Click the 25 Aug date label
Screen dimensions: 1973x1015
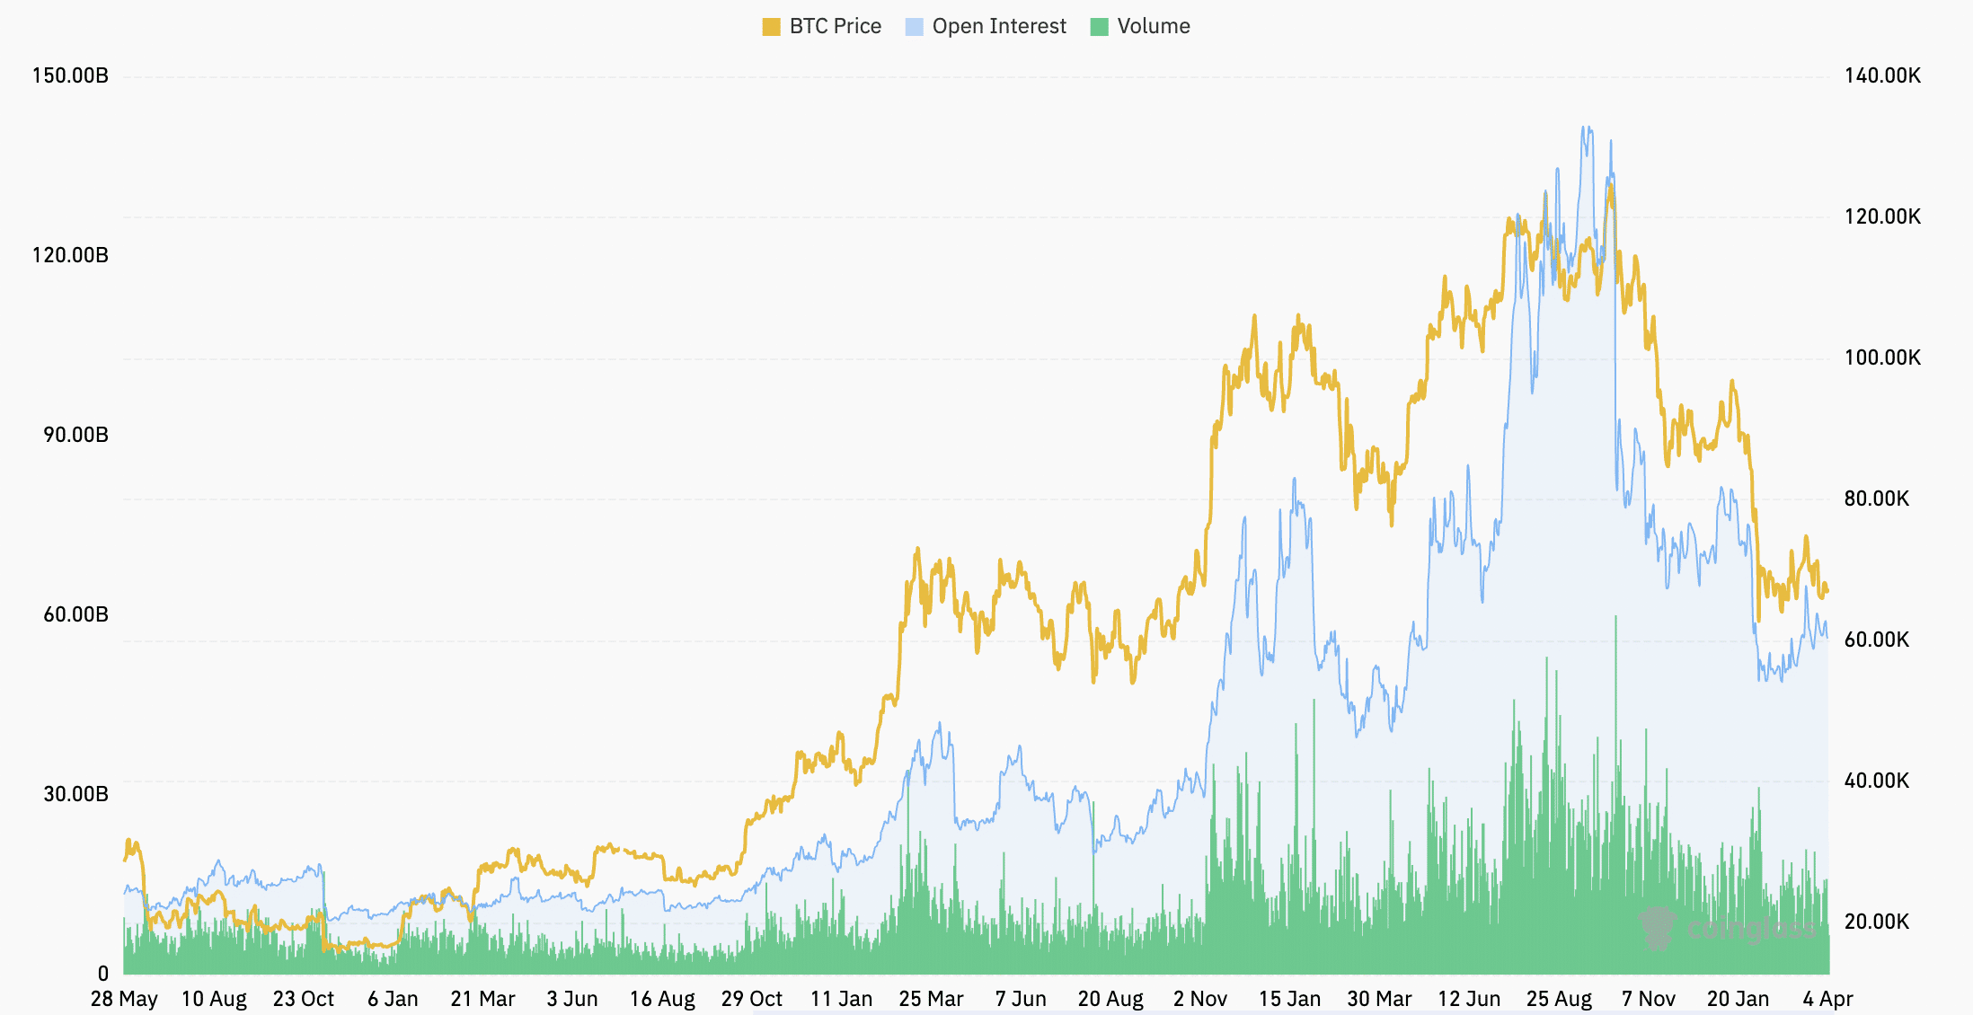point(1560,997)
